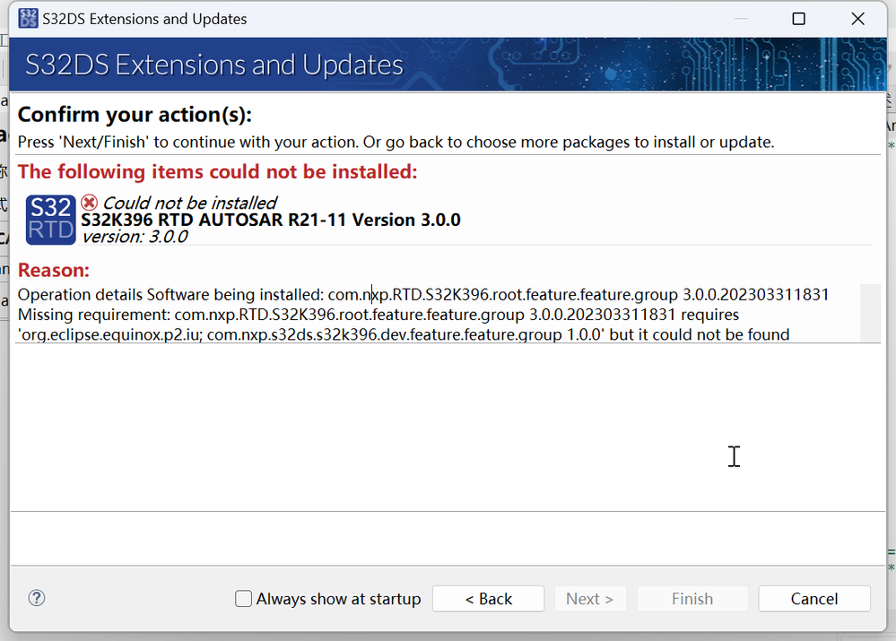Go back with the < Back button
This screenshot has height=641, width=896.
point(489,599)
